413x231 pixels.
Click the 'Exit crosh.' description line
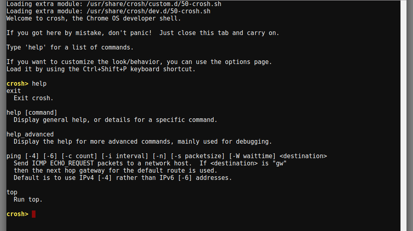coord(33,98)
